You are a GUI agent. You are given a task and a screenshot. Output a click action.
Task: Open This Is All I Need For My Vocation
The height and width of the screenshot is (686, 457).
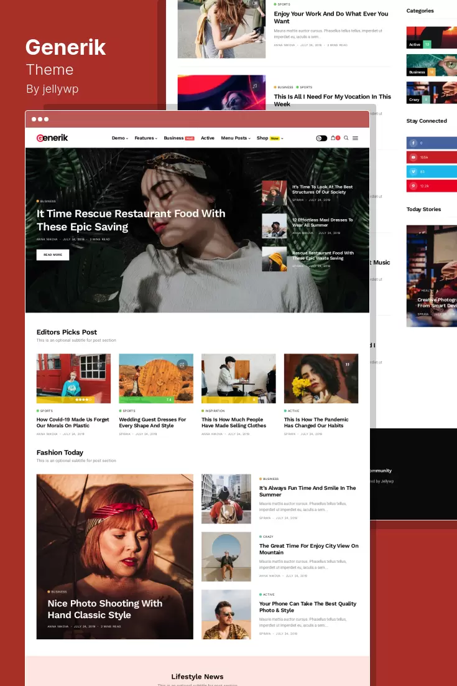click(333, 100)
